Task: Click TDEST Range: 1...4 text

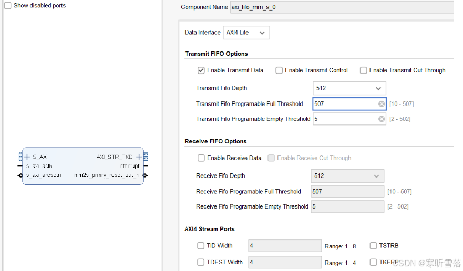Action: tap(340, 263)
